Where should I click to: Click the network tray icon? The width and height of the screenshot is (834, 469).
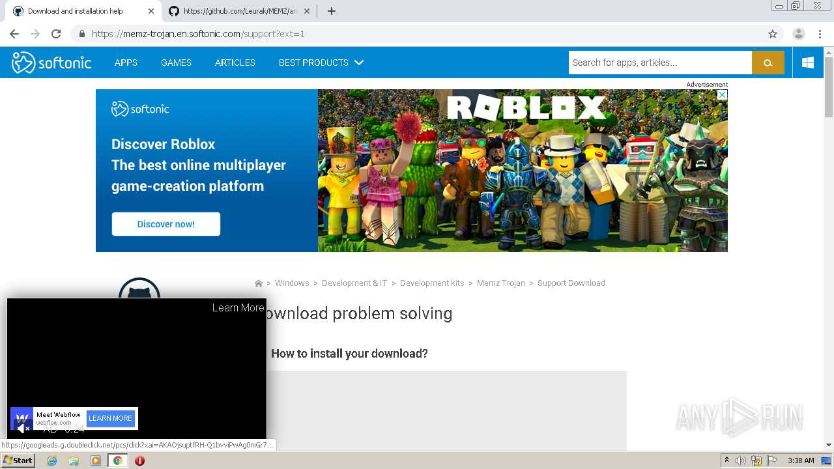click(756, 461)
